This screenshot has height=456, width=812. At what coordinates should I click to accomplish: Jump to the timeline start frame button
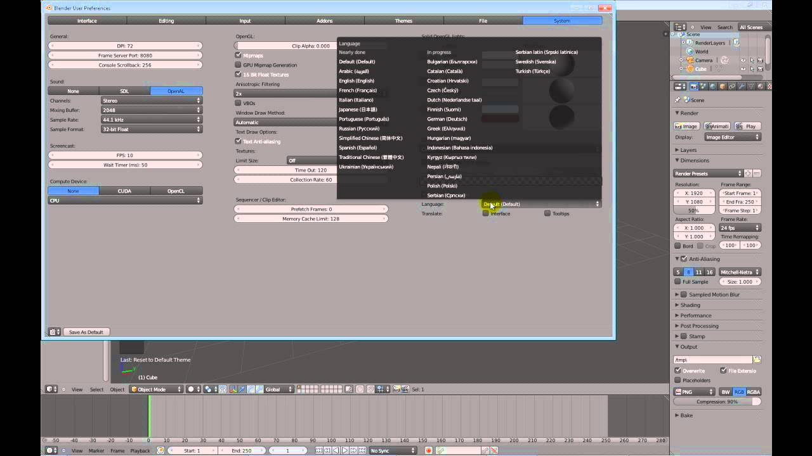320,450
